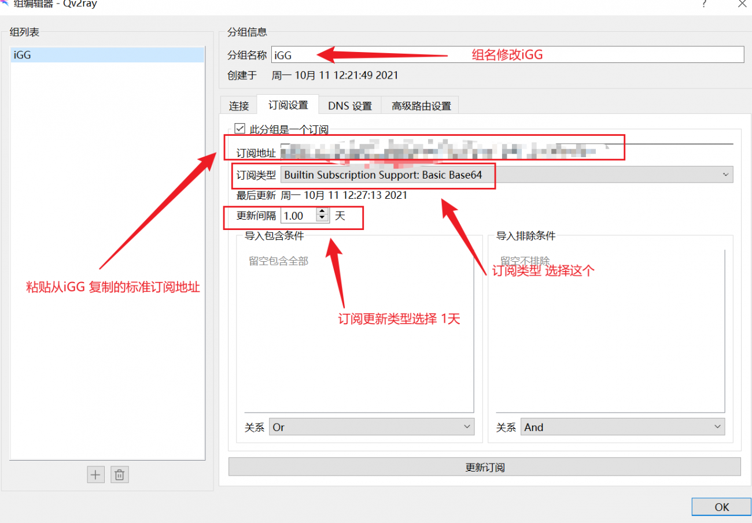752x523 pixels.
Task: Click inside the 导入排除条件 text area
Action: point(609,329)
